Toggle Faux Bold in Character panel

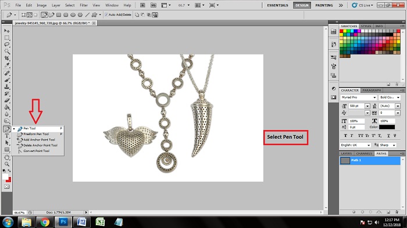pyautogui.click(x=345, y=136)
